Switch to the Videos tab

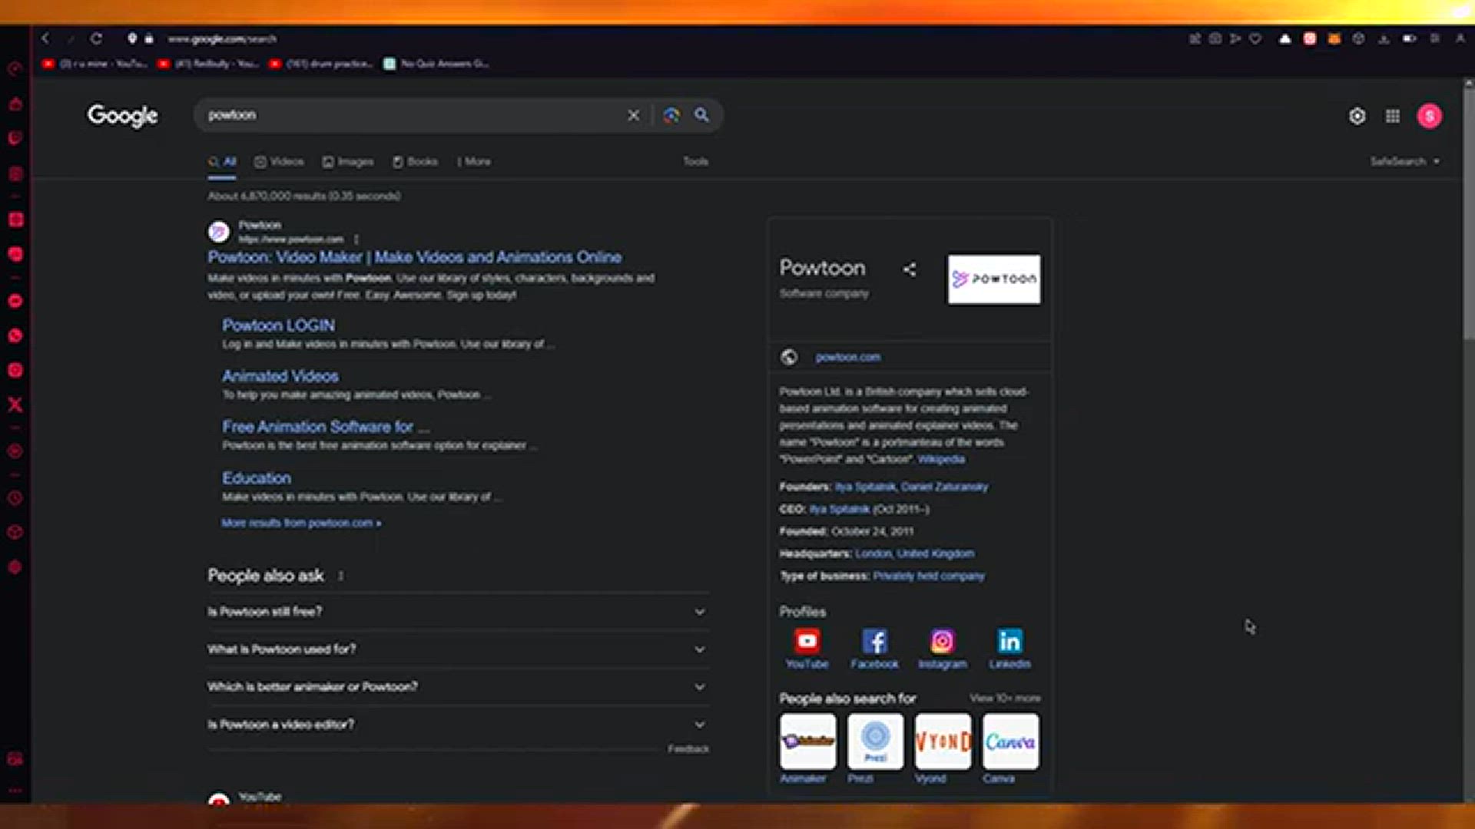(x=279, y=162)
